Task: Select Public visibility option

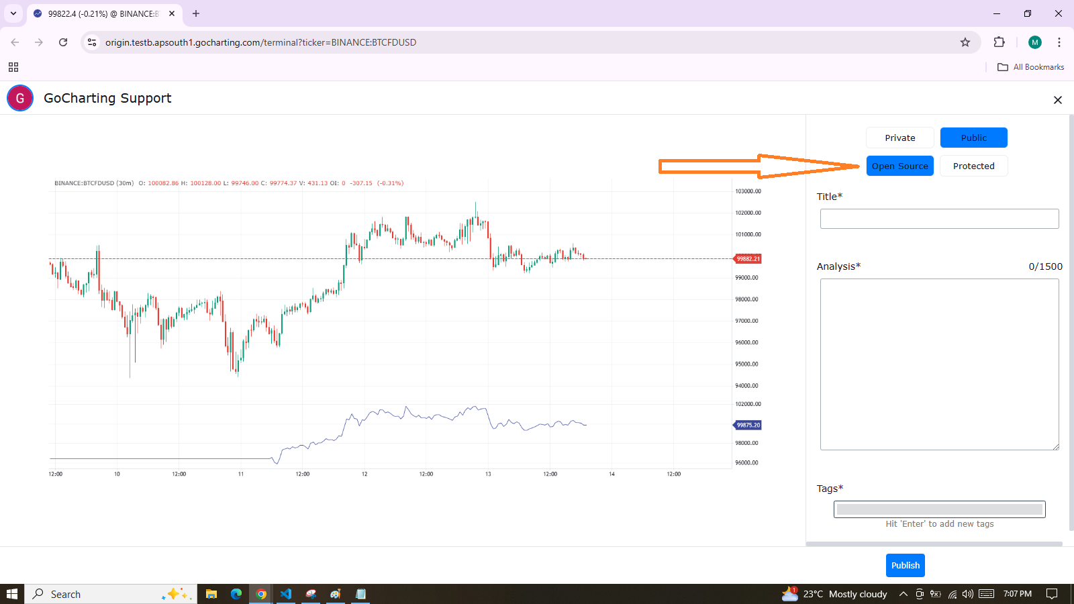Action: (x=973, y=138)
